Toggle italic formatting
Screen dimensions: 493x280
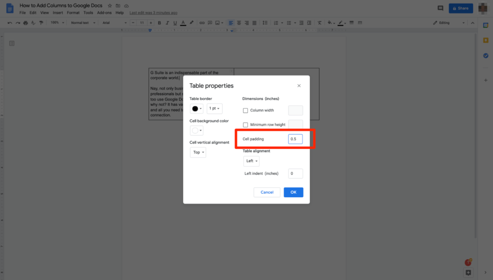(x=167, y=23)
